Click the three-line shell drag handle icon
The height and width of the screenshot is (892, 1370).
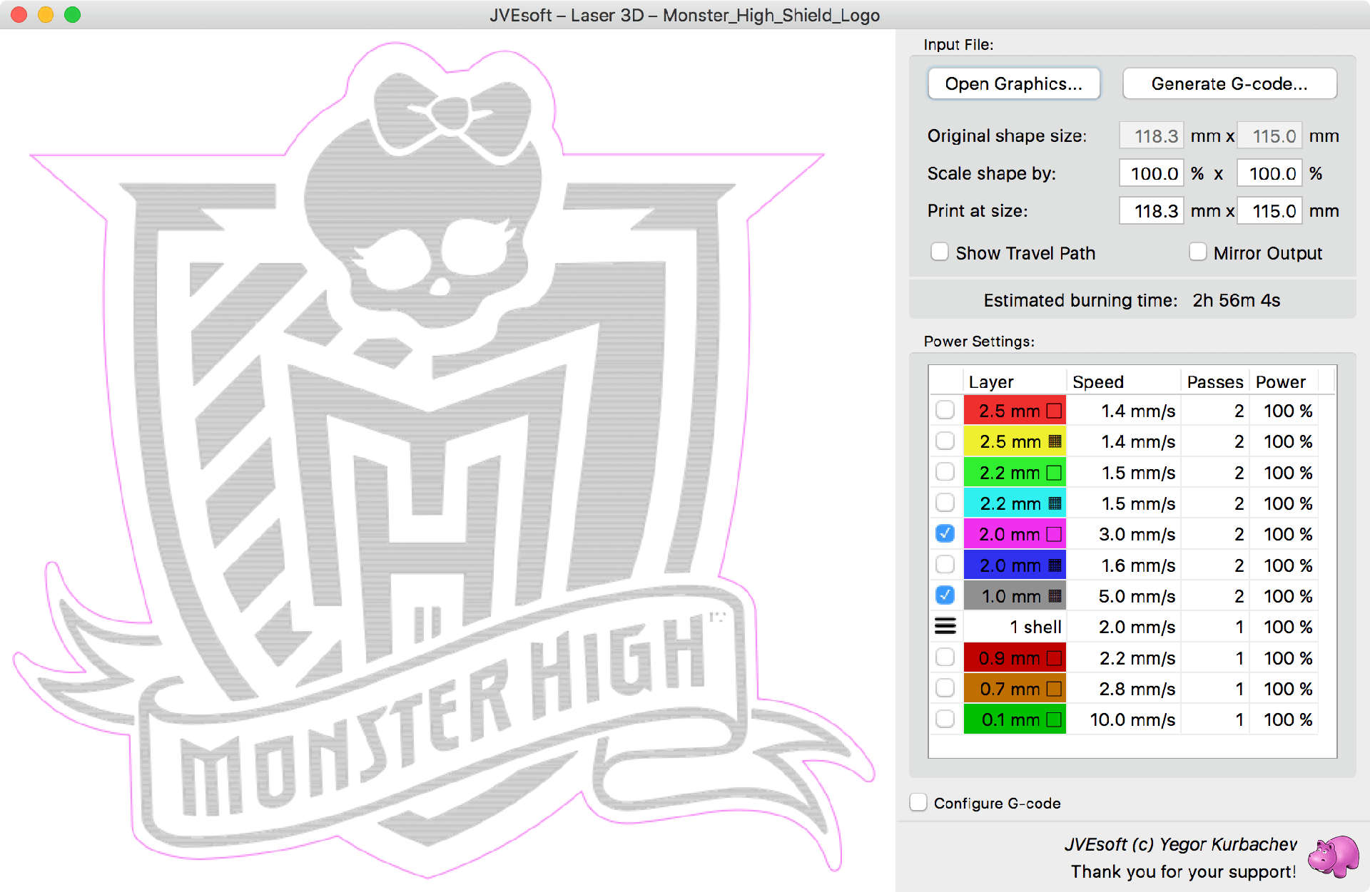pyautogui.click(x=945, y=627)
